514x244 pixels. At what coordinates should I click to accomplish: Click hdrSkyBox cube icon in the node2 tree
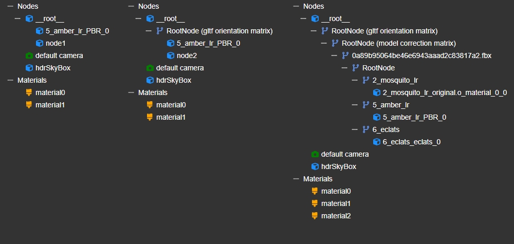(x=150, y=80)
